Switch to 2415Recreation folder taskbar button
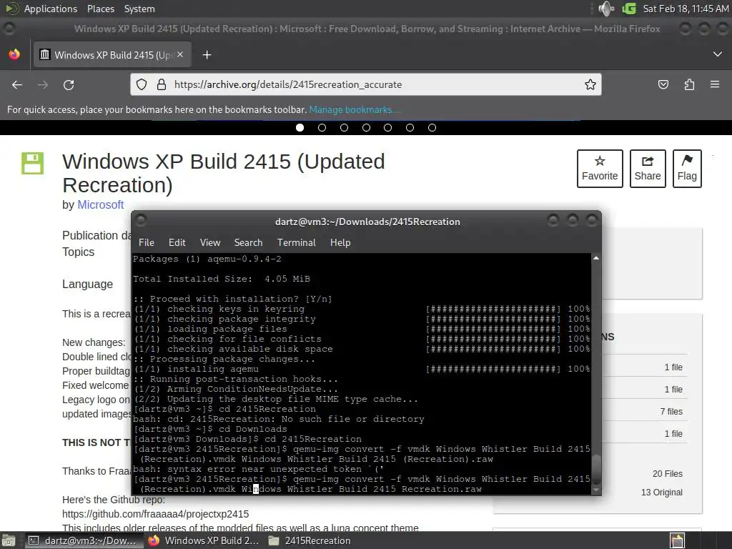This screenshot has height=549, width=732. [310, 540]
